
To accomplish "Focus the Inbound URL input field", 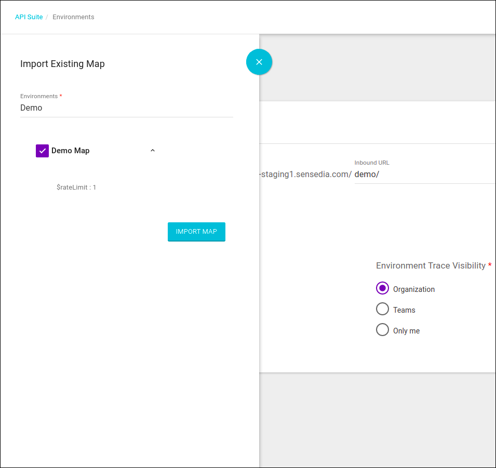I will pyautogui.click(x=423, y=175).
